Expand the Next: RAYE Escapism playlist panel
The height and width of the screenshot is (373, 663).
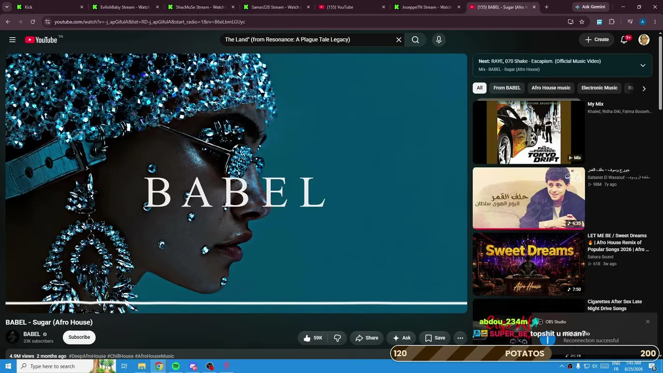coord(643,65)
